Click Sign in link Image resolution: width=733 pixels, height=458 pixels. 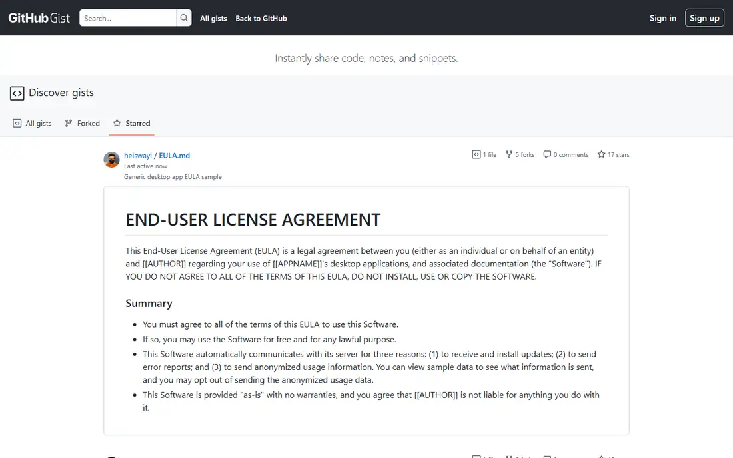click(663, 18)
